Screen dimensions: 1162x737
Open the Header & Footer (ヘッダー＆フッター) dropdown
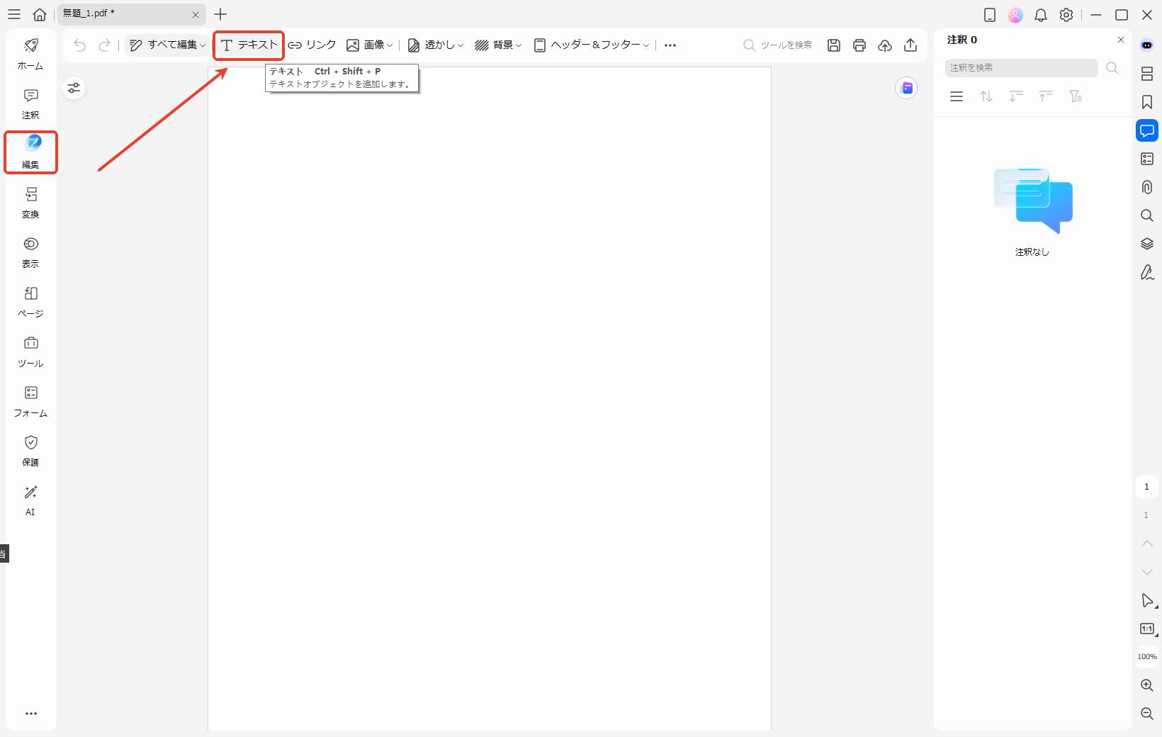click(592, 45)
